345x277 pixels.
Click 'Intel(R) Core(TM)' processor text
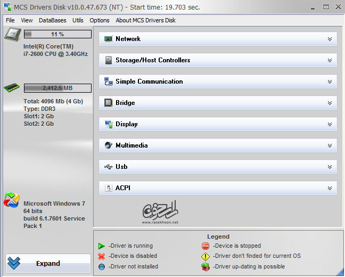48,46
